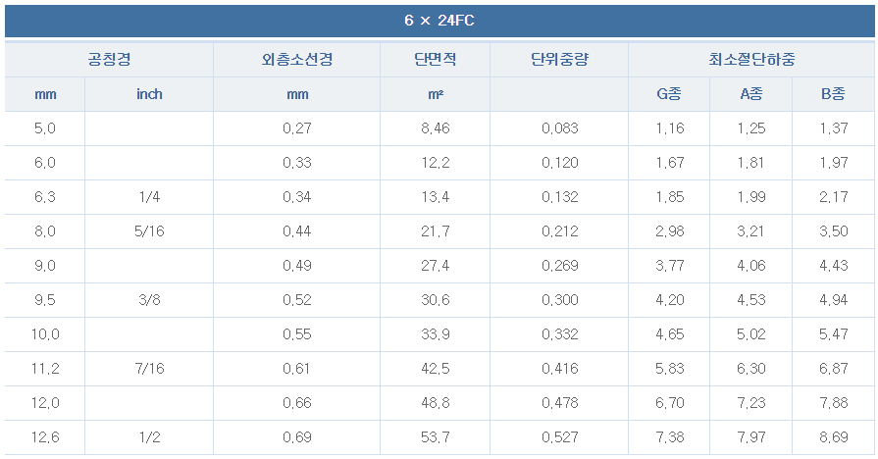The image size is (878, 459).
Task: Select the 외층소선경 column header
Action: (x=297, y=59)
